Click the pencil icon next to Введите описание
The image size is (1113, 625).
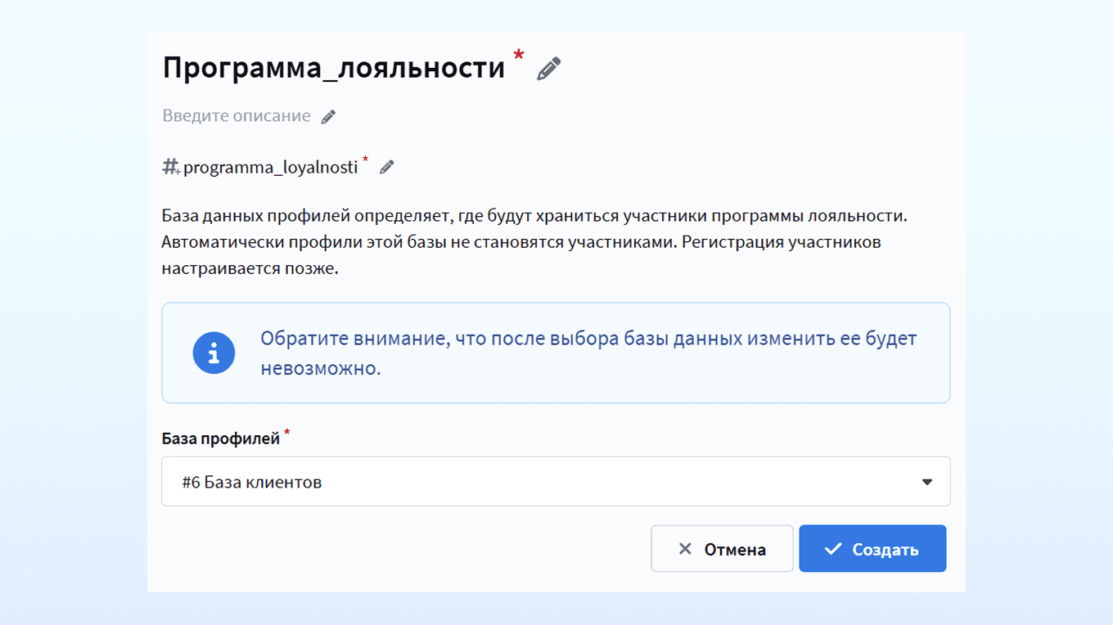[x=328, y=117]
